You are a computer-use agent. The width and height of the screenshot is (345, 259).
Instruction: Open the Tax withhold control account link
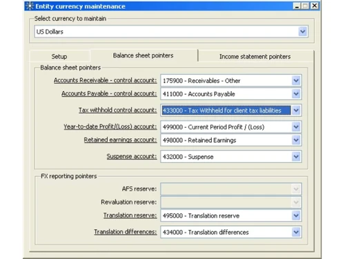(x=117, y=110)
